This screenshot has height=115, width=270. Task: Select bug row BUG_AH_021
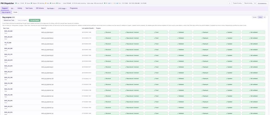[x=135, y=38]
